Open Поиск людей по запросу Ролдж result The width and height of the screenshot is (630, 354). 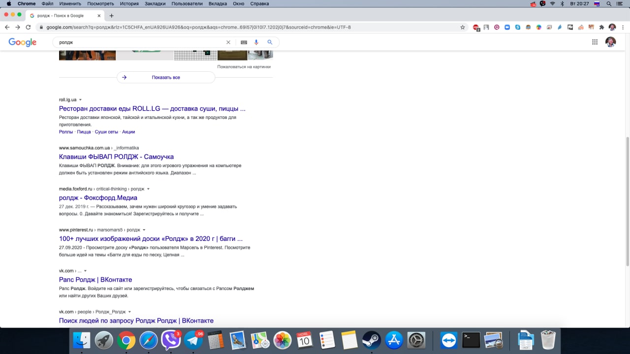tap(136, 321)
